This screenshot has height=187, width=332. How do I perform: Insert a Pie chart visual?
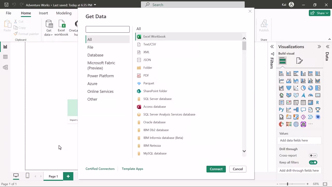(303, 88)
